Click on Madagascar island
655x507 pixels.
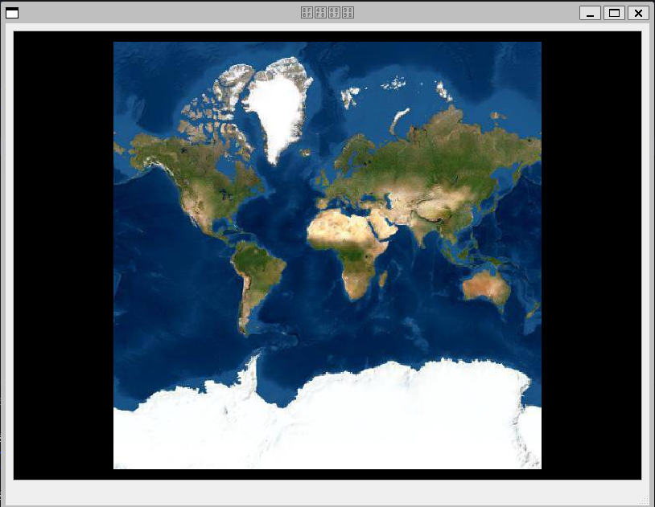coord(383,280)
